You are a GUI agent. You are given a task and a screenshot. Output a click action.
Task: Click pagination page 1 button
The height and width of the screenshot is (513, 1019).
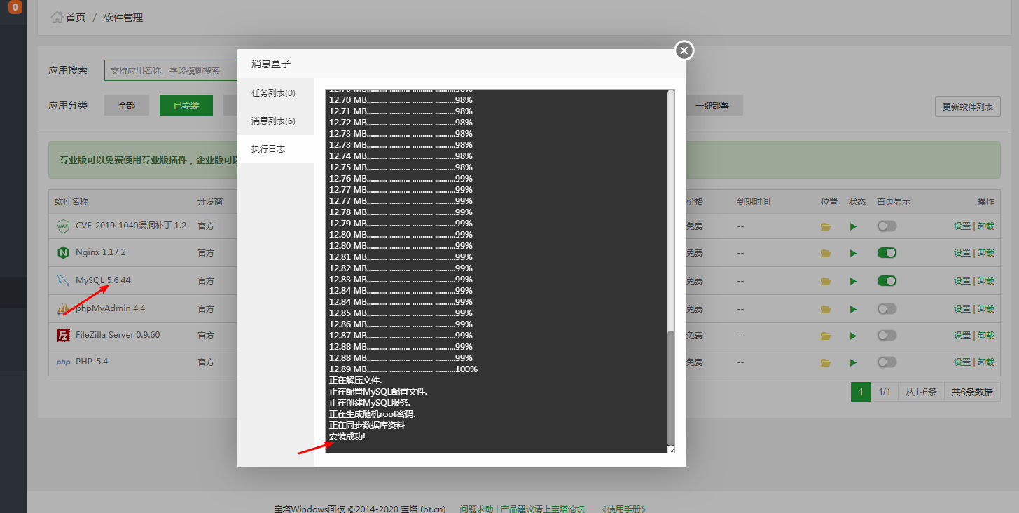[861, 392]
